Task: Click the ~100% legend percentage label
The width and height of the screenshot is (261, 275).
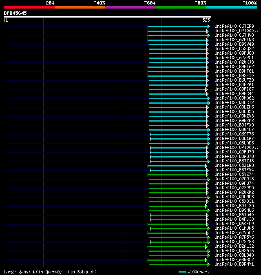Action: coord(250,3)
